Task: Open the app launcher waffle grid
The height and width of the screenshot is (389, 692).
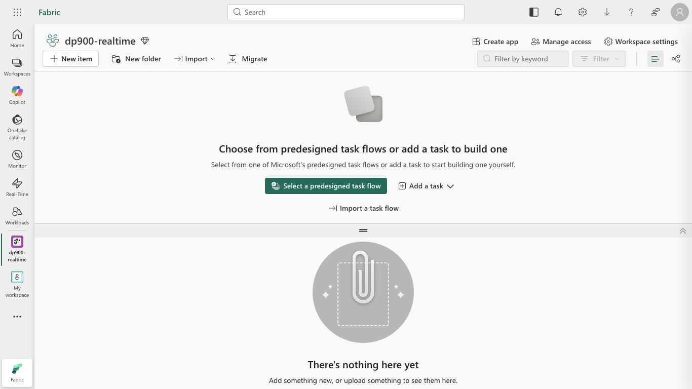Action: (17, 12)
